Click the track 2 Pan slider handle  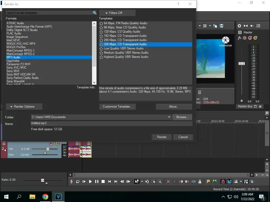pyautogui.click(x=45, y=153)
